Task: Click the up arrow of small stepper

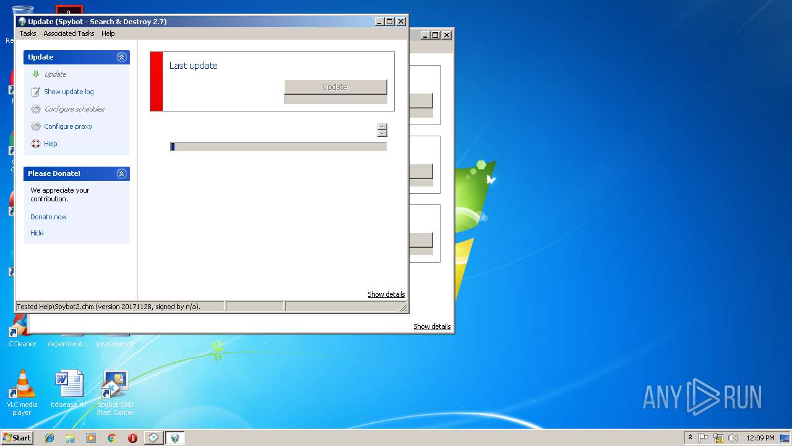Action: click(x=382, y=126)
